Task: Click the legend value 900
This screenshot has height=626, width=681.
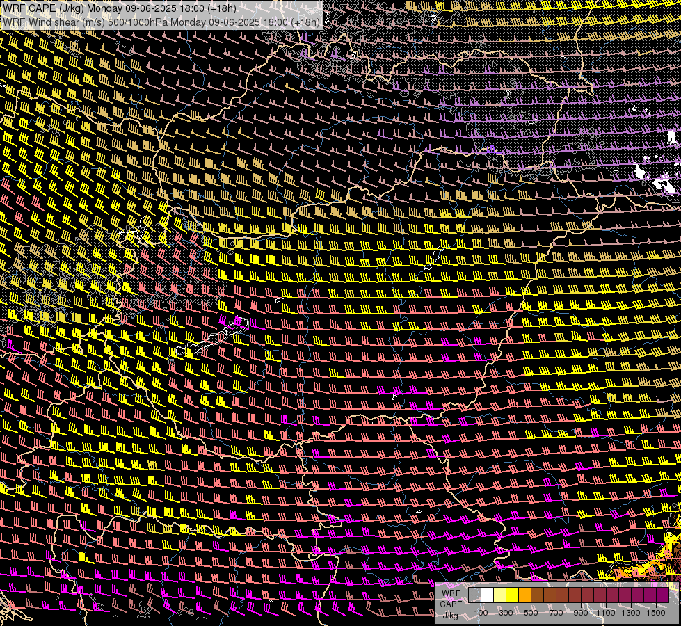Action: [581, 613]
